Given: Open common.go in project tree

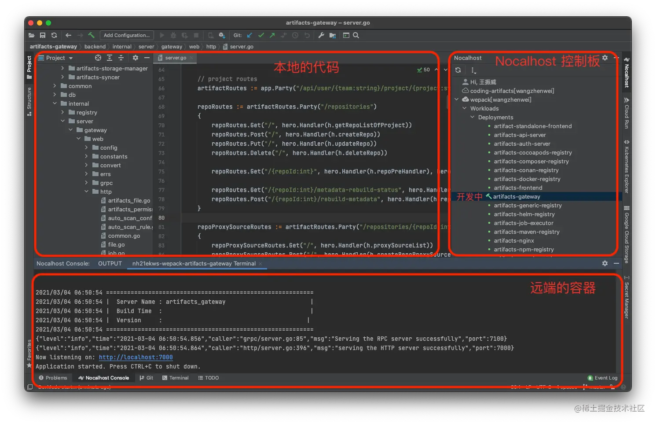Looking at the screenshot, I should pyautogui.click(x=124, y=236).
